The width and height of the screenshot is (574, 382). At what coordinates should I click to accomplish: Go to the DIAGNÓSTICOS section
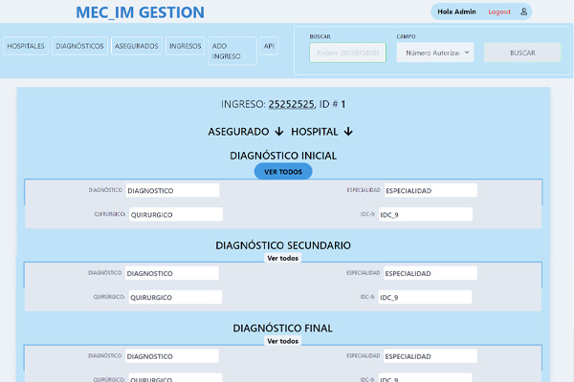(x=79, y=46)
